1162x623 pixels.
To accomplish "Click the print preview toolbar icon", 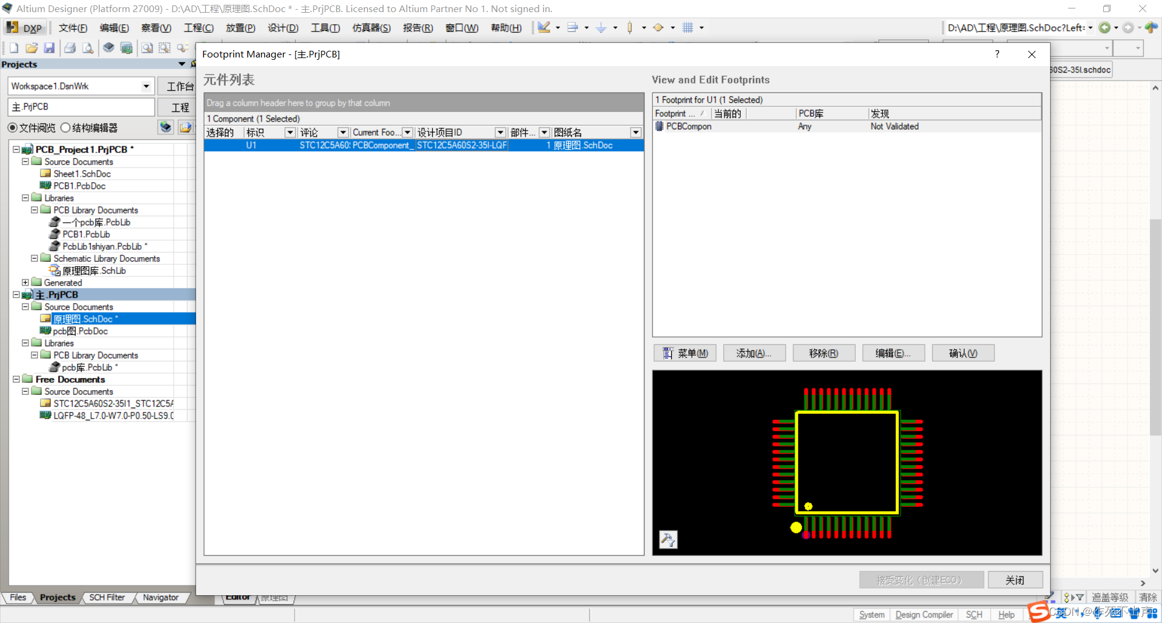I will click(x=88, y=48).
